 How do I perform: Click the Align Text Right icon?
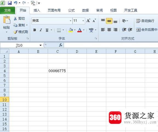[x=115, y=30]
